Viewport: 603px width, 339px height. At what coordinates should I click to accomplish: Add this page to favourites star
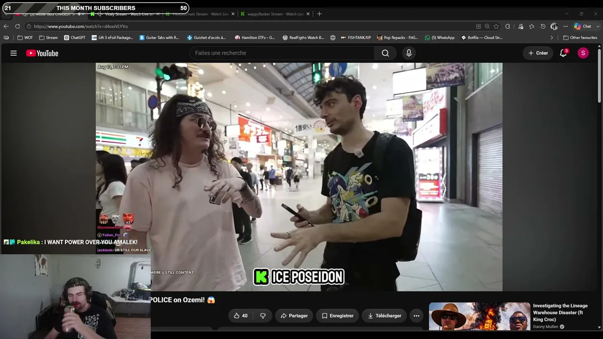(x=496, y=26)
